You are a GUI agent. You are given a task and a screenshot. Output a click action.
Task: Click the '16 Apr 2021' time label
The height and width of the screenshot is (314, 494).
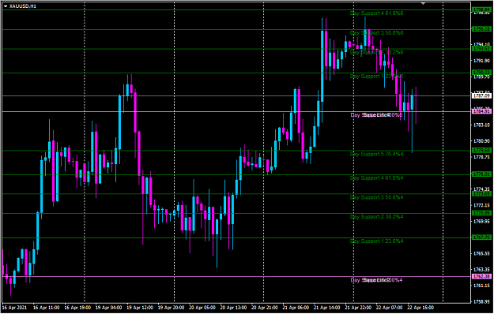(14, 308)
